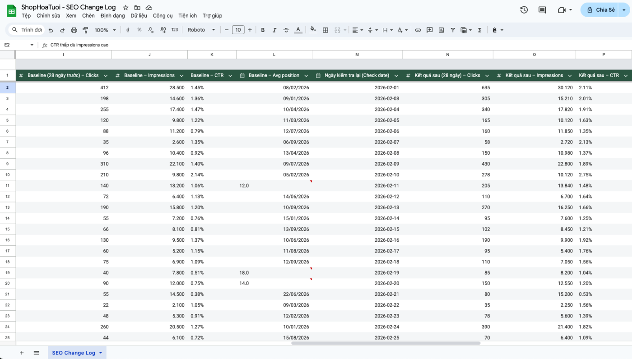Open the 100% zoom dropdown
Screen dimensions: 632x359
(x=105, y=30)
